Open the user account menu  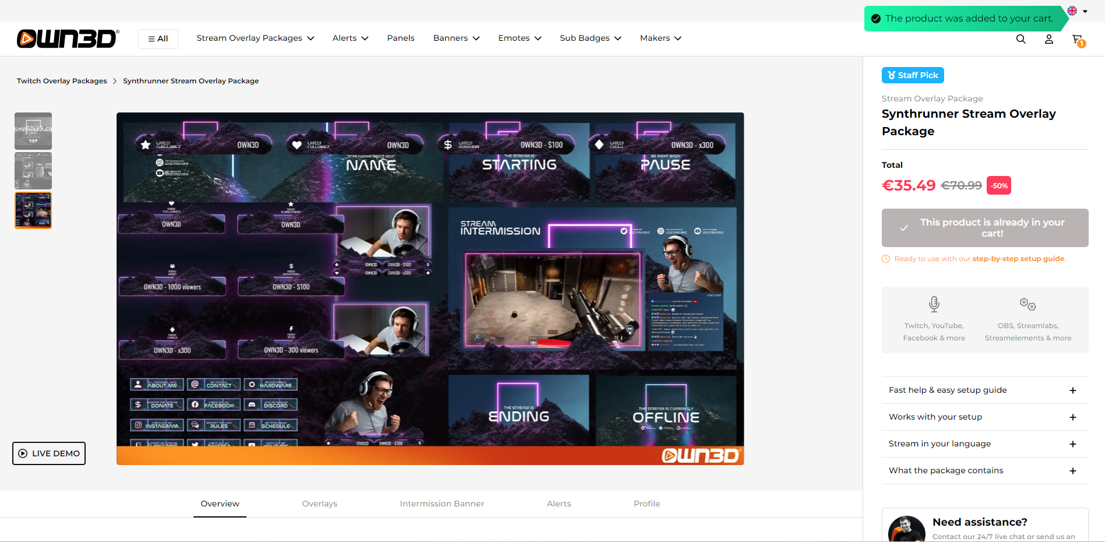(x=1048, y=38)
